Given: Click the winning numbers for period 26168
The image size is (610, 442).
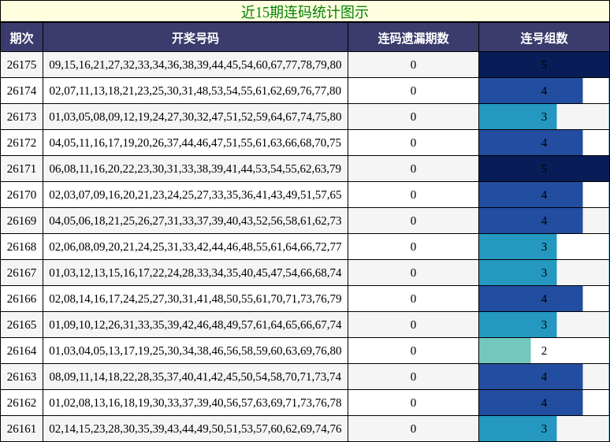Looking at the screenshot, I should [x=195, y=247].
